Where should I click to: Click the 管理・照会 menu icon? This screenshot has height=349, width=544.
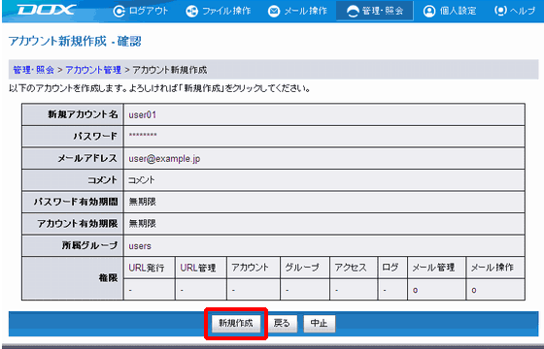point(353,11)
